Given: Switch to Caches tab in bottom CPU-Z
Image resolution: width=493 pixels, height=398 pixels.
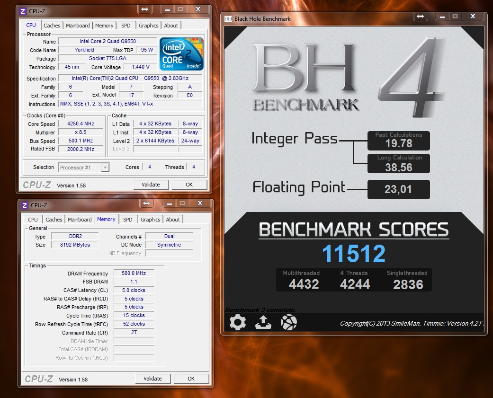Looking at the screenshot, I should coord(54,220).
